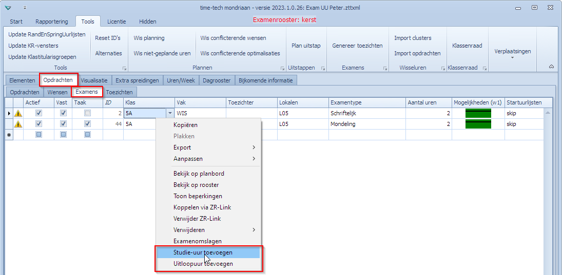The height and width of the screenshot is (275, 562).
Task: Click Genereer toezichten button
Action: (357, 46)
